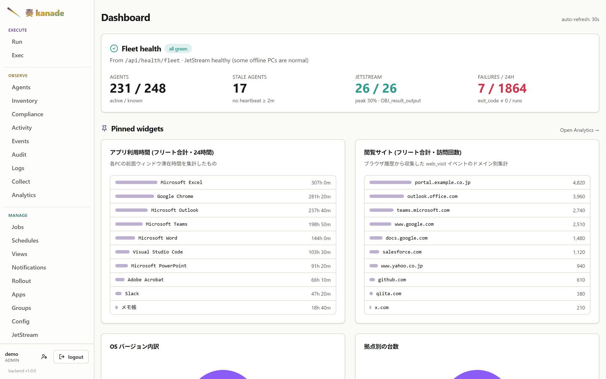Click the pin icon beside Pinned widgets
This screenshot has height=379, width=606.
[x=104, y=128]
